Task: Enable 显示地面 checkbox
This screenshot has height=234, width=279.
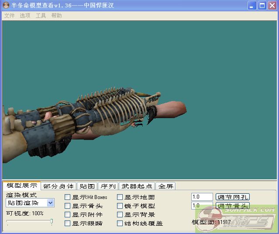Action: click(x=120, y=197)
